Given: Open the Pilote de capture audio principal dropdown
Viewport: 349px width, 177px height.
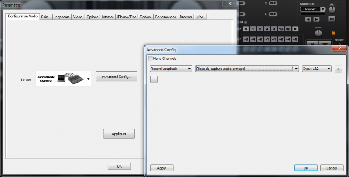Looking at the screenshot, I should pyautogui.click(x=247, y=69).
